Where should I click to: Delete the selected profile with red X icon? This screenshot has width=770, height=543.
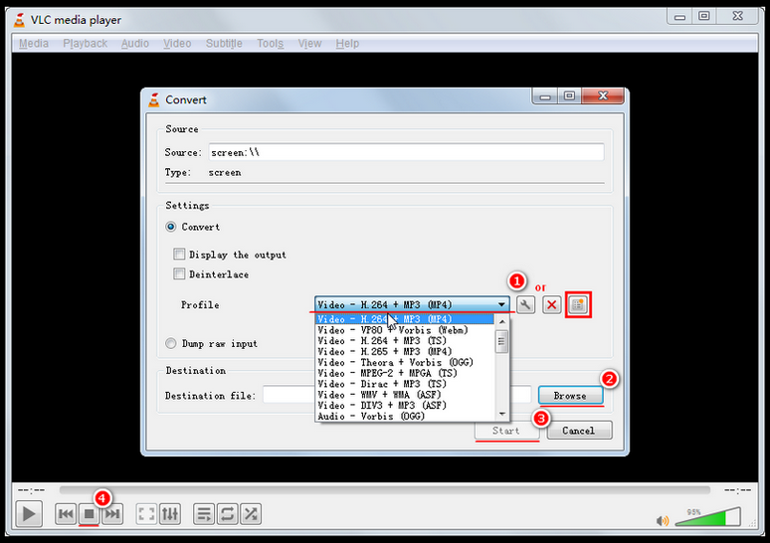pyautogui.click(x=551, y=305)
